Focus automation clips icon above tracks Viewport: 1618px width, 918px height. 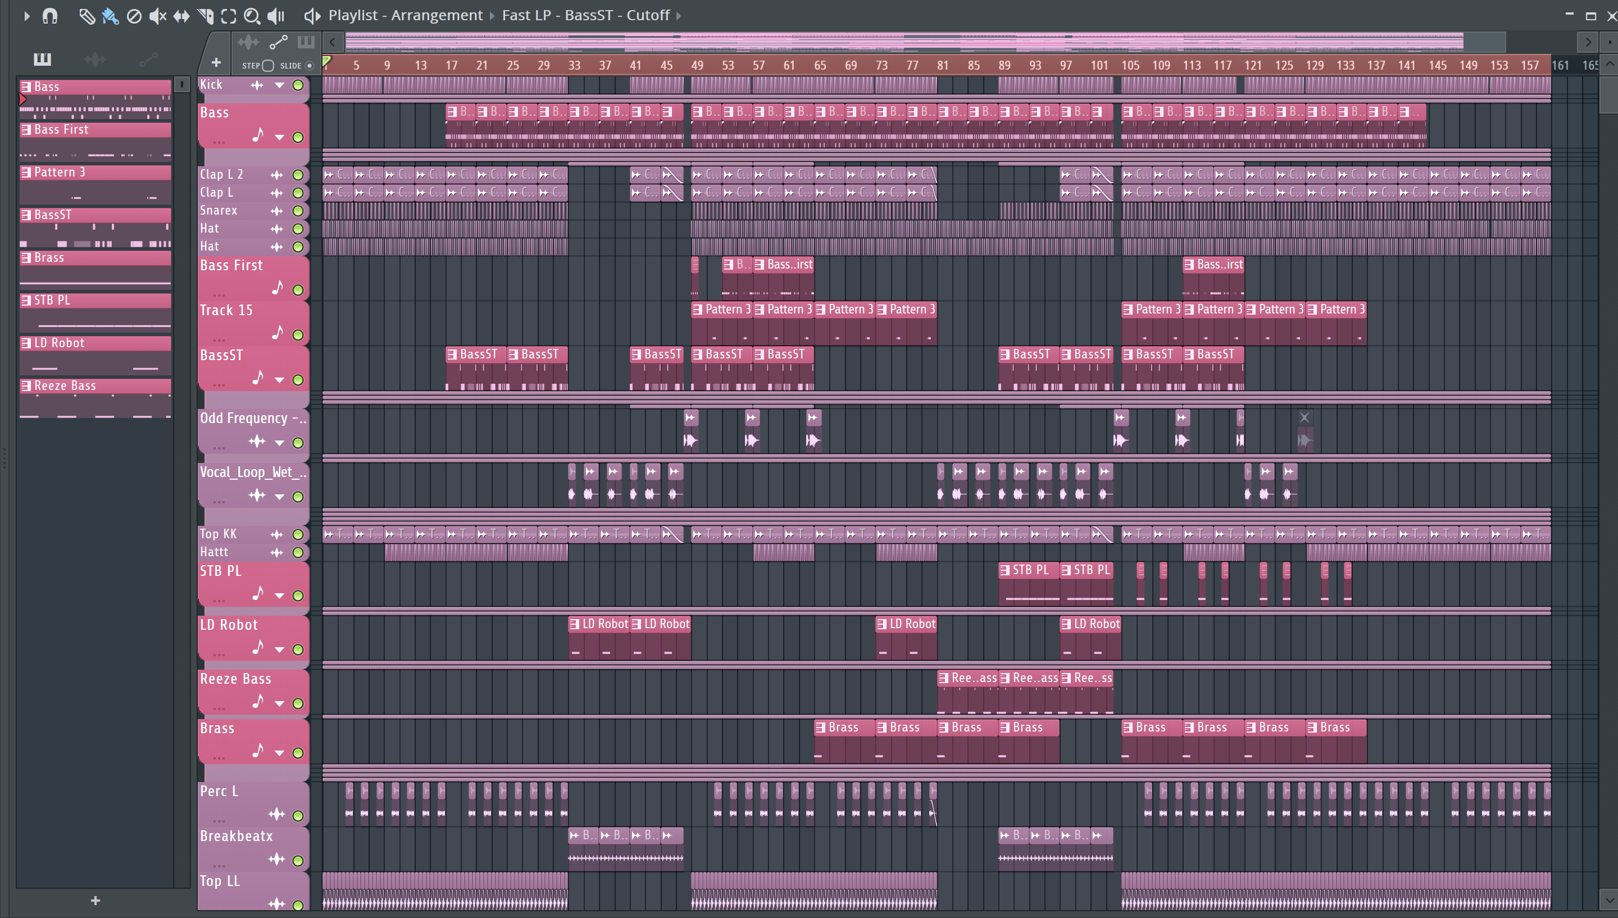[278, 42]
